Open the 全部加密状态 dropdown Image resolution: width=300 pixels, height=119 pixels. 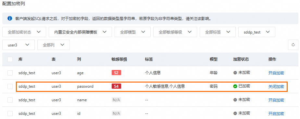(x=24, y=32)
